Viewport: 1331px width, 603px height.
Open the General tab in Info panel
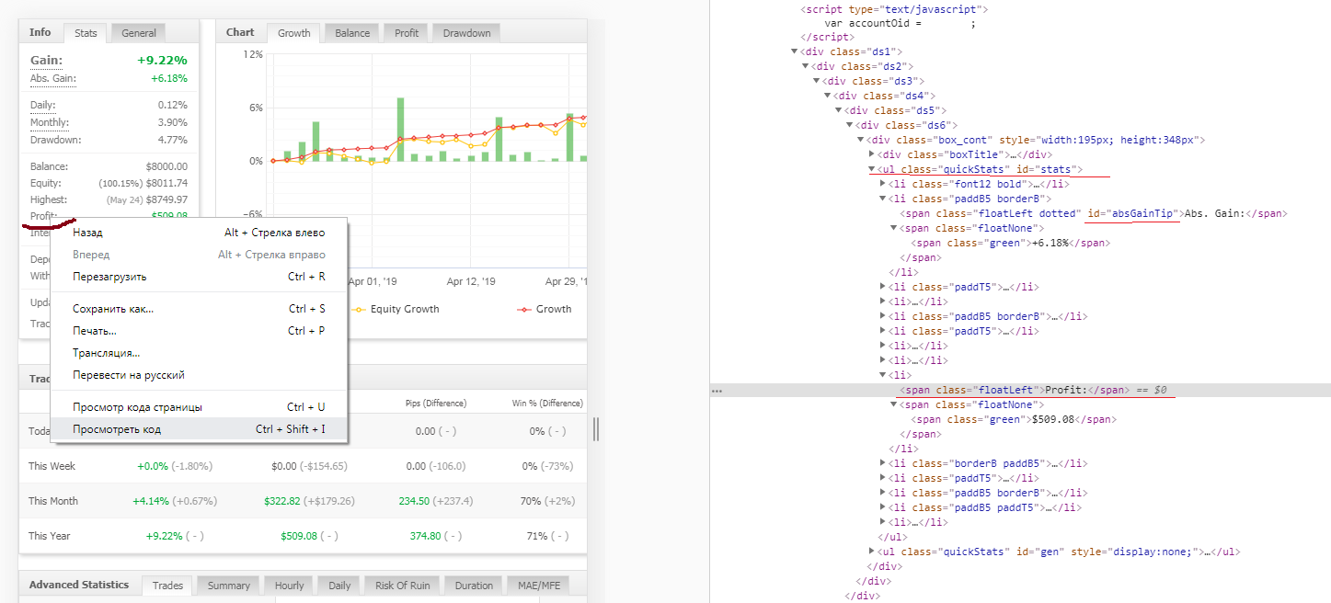[x=139, y=33]
